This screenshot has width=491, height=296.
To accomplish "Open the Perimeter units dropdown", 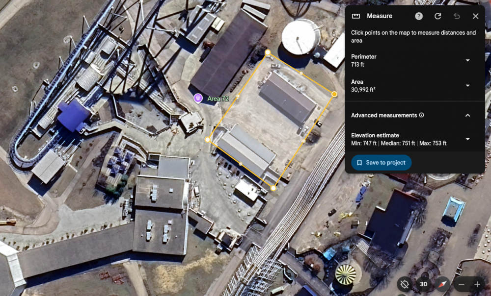I will (x=467, y=60).
